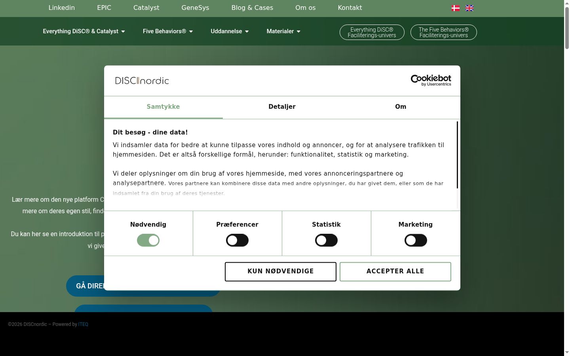
Task: Open the Om os page
Action: [x=306, y=8]
